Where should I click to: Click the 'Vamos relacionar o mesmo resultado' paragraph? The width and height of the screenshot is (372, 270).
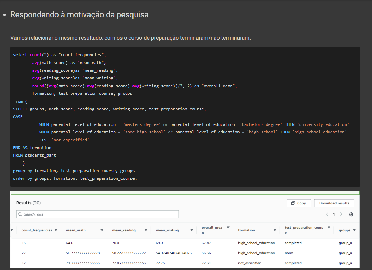point(130,38)
